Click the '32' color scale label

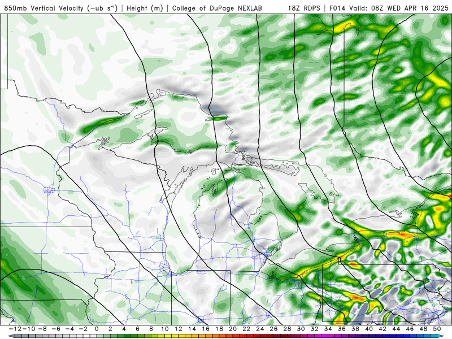pyautogui.click(x=315, y=329)
